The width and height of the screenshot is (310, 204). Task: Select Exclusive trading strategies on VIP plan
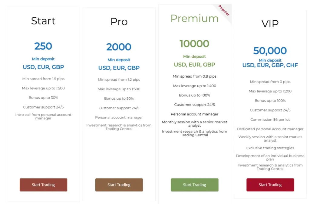click(x=270, y=148)
